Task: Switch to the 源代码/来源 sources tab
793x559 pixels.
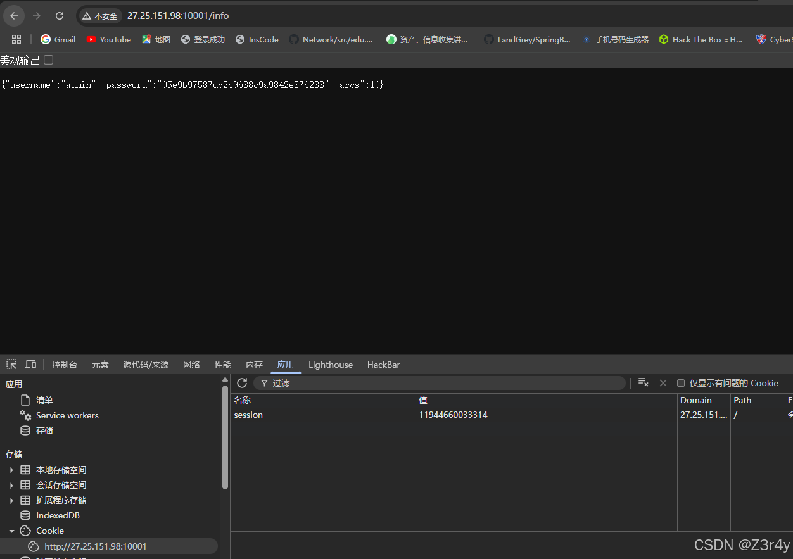Action: point(146,365)
